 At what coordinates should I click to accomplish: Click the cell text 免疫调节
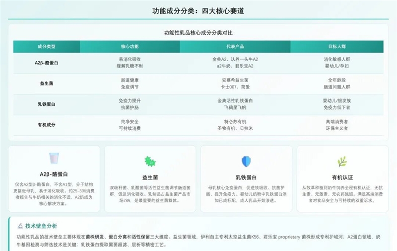click(130, 87)
